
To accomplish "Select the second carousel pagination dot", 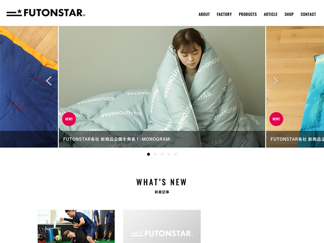I will pyautogui.click(x=155, y=154).
